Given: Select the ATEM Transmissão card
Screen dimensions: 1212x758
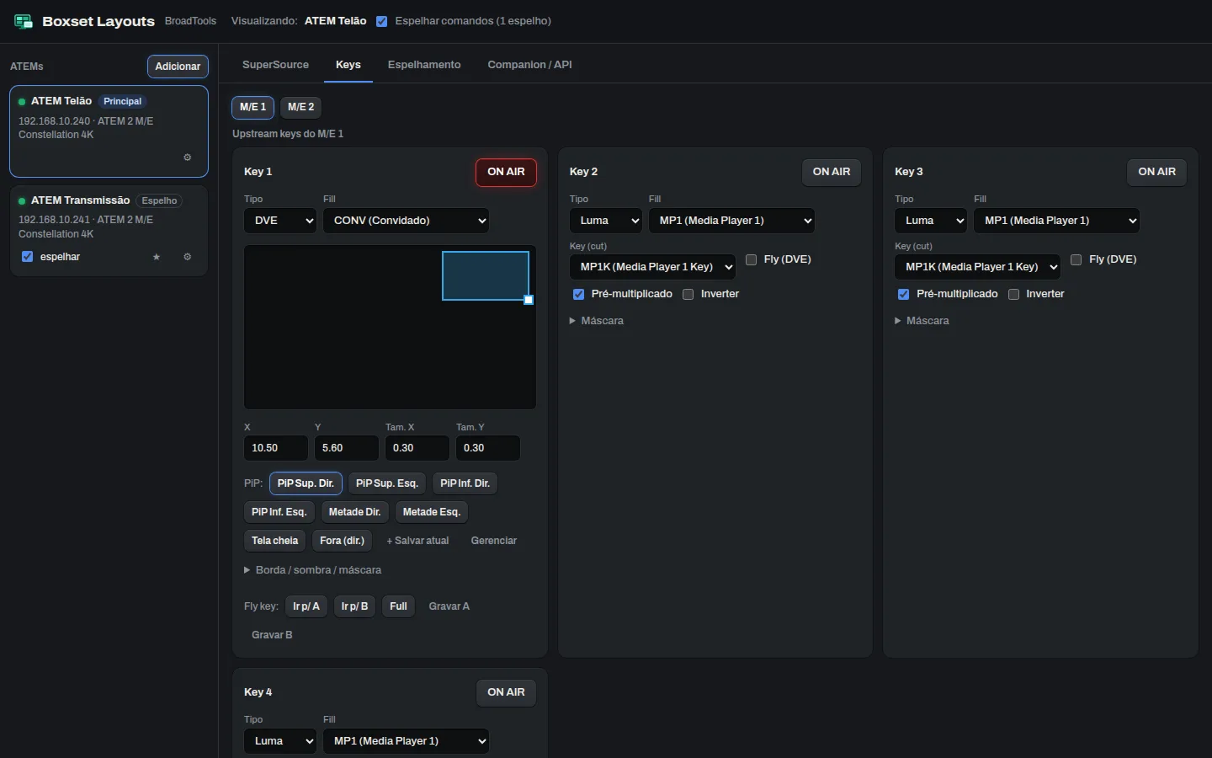Looking at the screenshot, I should click(x=109, y=232).
